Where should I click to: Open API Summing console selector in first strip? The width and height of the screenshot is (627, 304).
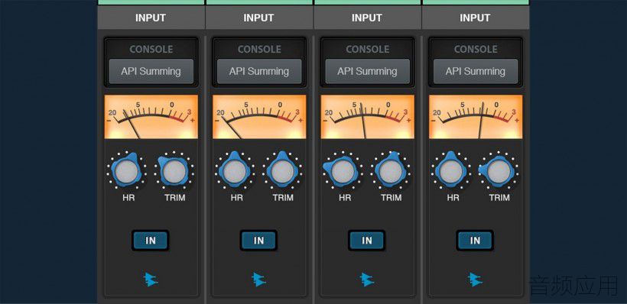pyautogui.click(x=151, y=72)
